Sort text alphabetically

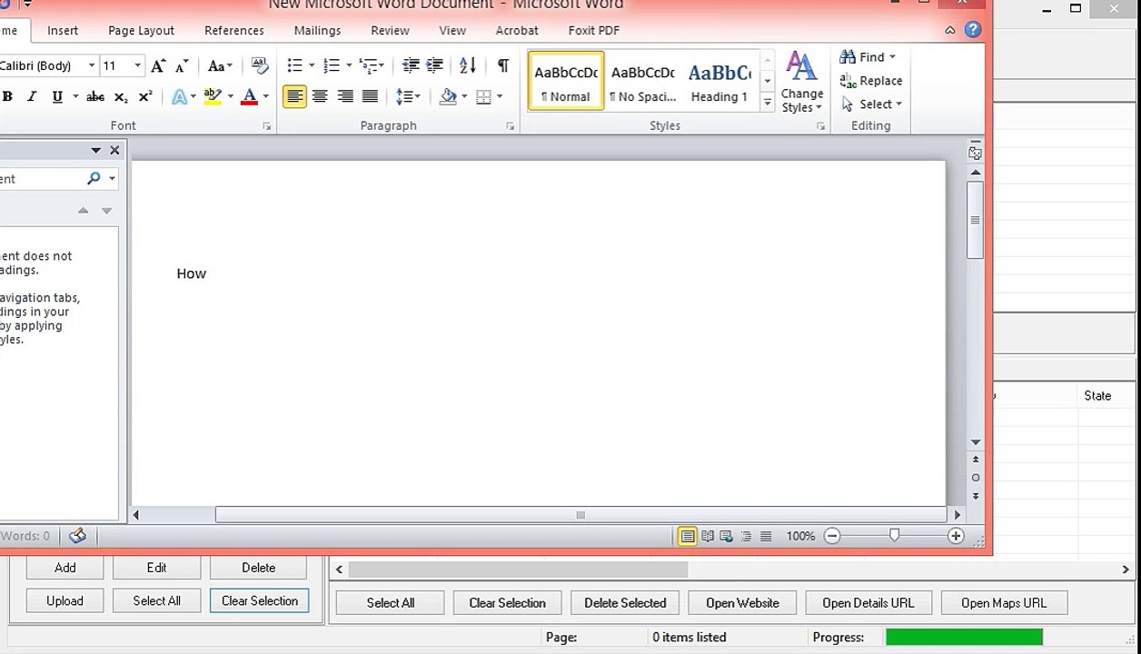tap(468, 65)
